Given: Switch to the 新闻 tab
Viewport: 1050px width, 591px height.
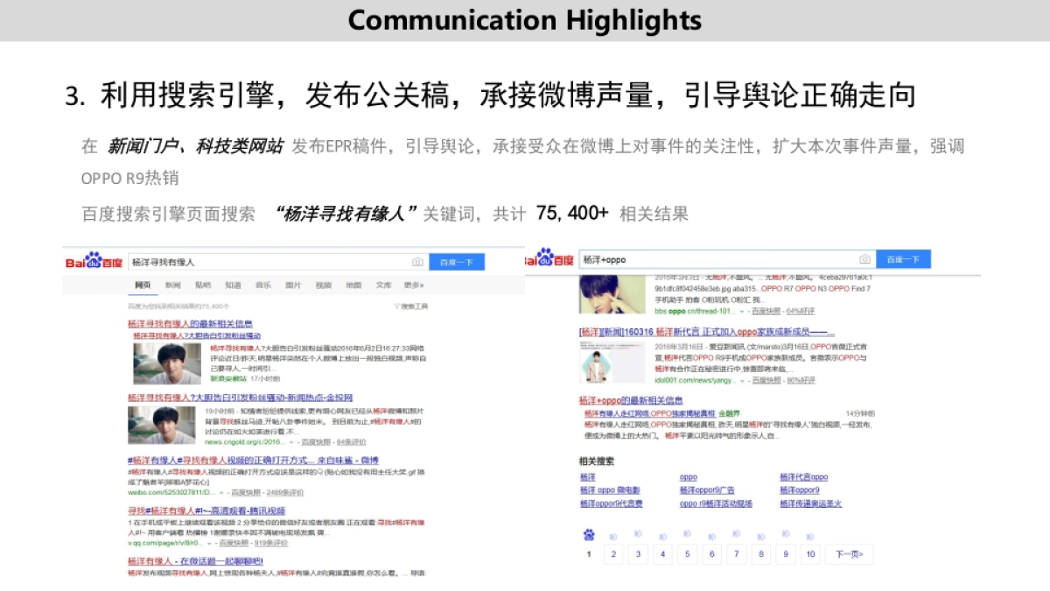Looking at the screenshot, I should (173, 285).
